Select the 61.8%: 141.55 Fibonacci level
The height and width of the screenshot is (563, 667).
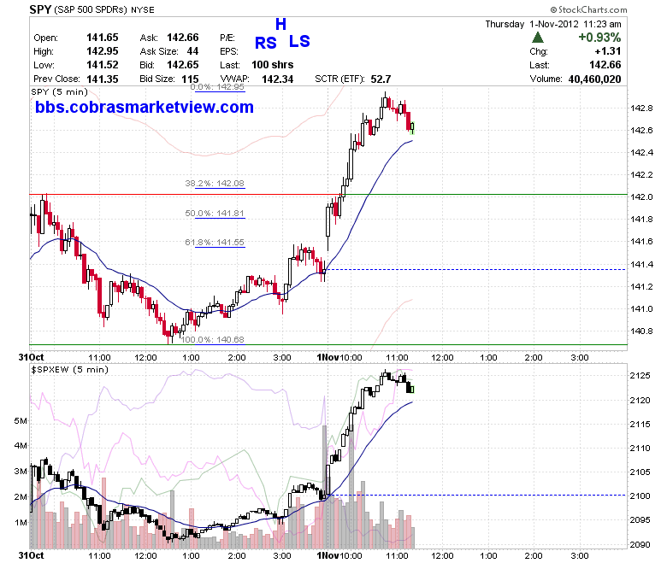click(x=215, y=243)
